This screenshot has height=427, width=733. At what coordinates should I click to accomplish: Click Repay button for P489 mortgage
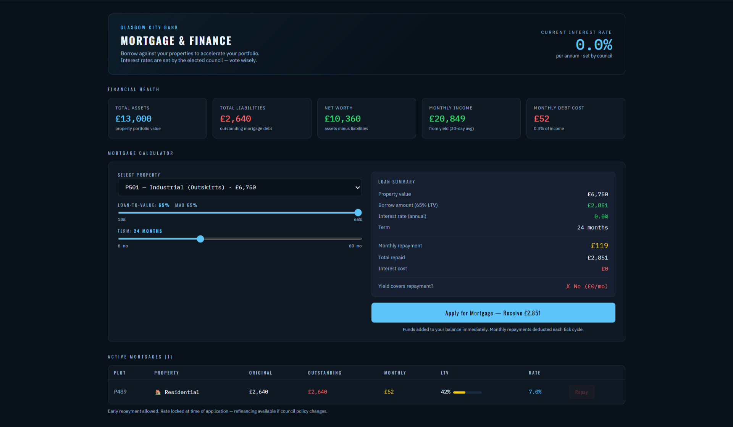[x=581, y=392]
